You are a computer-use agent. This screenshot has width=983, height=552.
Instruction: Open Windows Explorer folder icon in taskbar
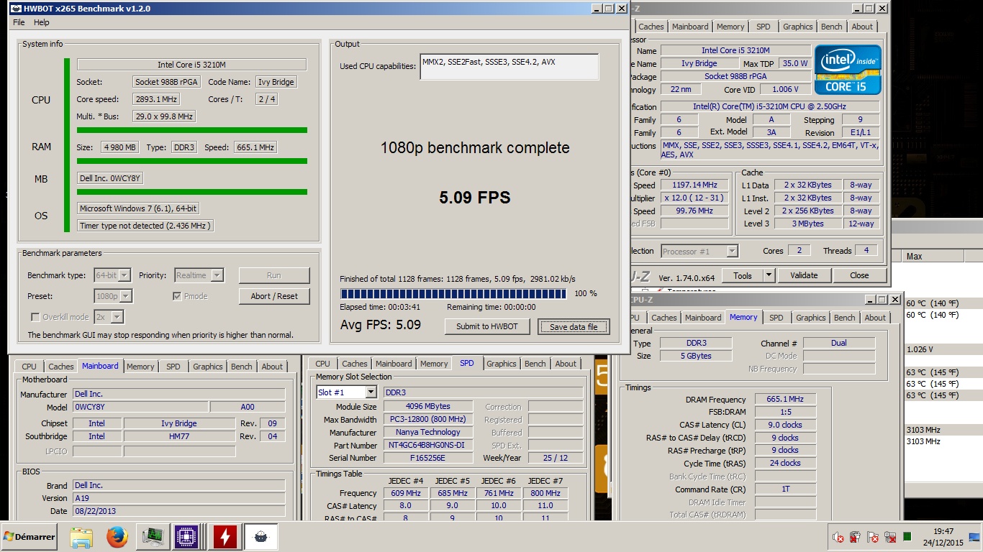(81, 537)
